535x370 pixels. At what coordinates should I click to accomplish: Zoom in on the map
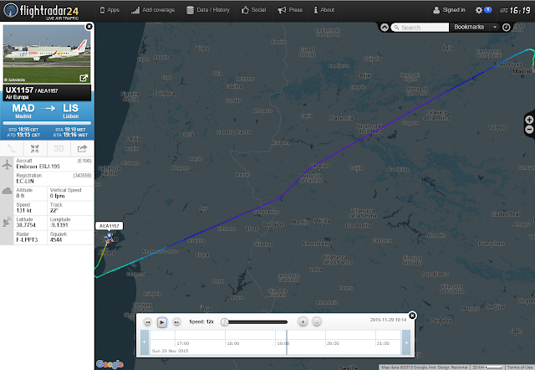[529, 120]
